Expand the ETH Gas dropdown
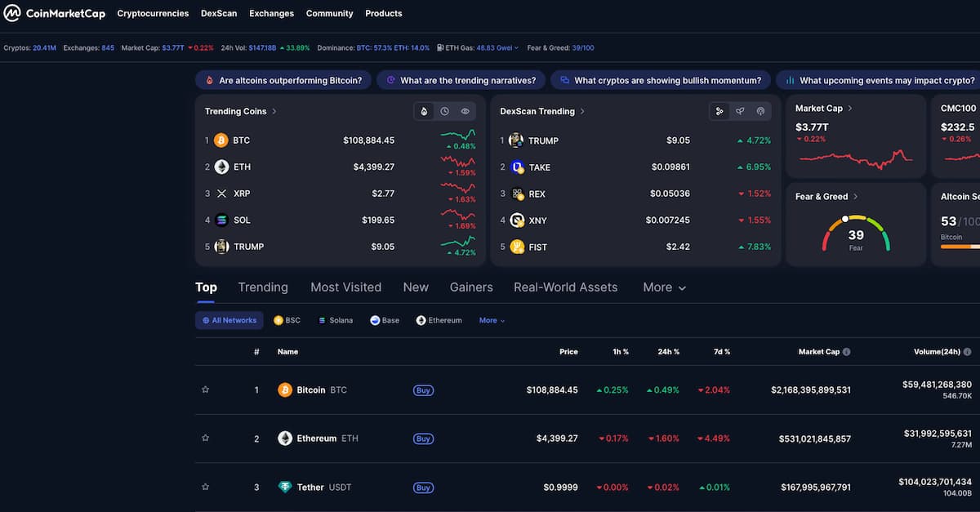This screenshot has width=980, height=512. tap(516, 48)
